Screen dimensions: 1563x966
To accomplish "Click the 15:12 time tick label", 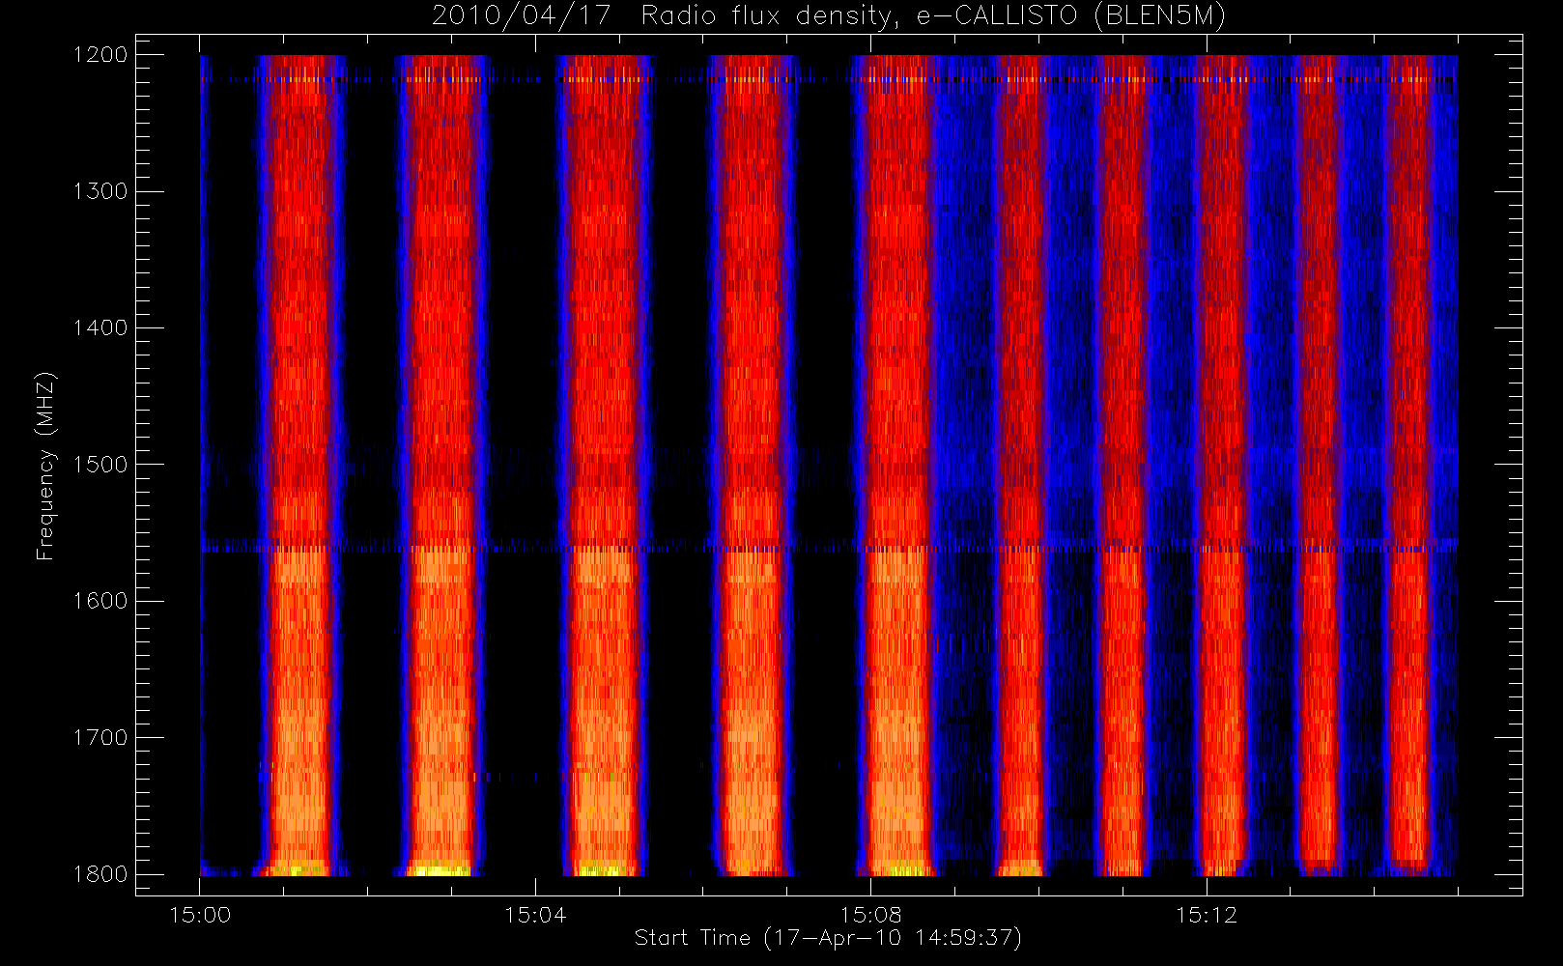I will [x=1206, y=915].
